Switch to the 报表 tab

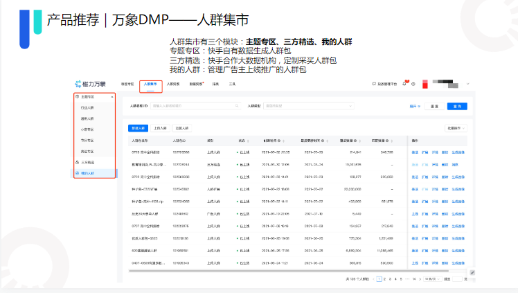[x=216, y=85]
